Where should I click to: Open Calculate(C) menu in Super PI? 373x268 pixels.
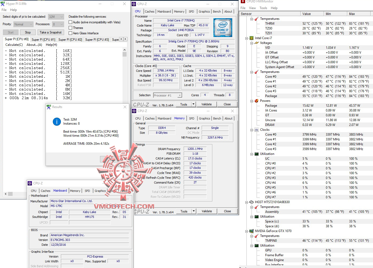coord(14,45)
